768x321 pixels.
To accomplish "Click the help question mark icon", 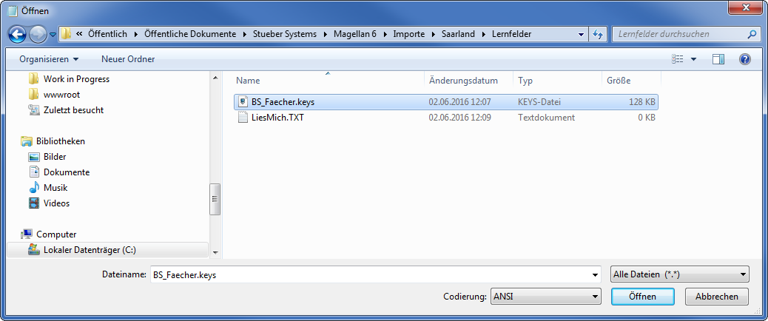I will (744, 59).
